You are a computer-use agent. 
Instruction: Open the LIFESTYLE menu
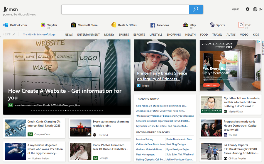click(x=156, y=34)
